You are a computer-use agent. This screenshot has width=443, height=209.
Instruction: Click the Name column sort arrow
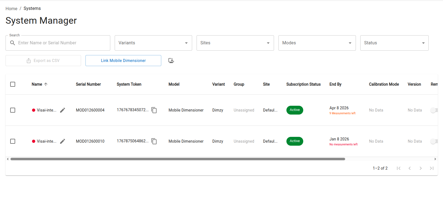46,84
